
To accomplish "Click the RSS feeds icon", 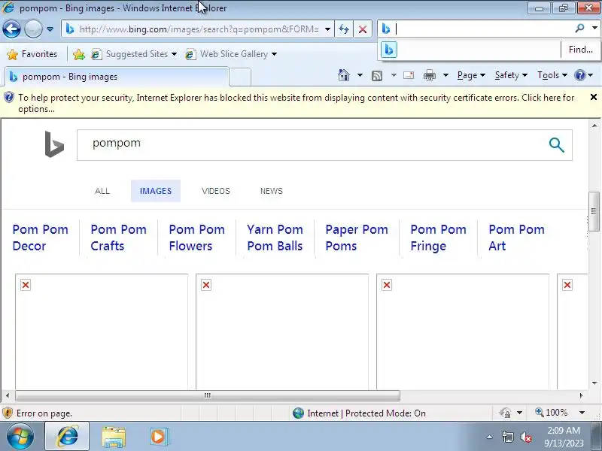I will [377, 76].
